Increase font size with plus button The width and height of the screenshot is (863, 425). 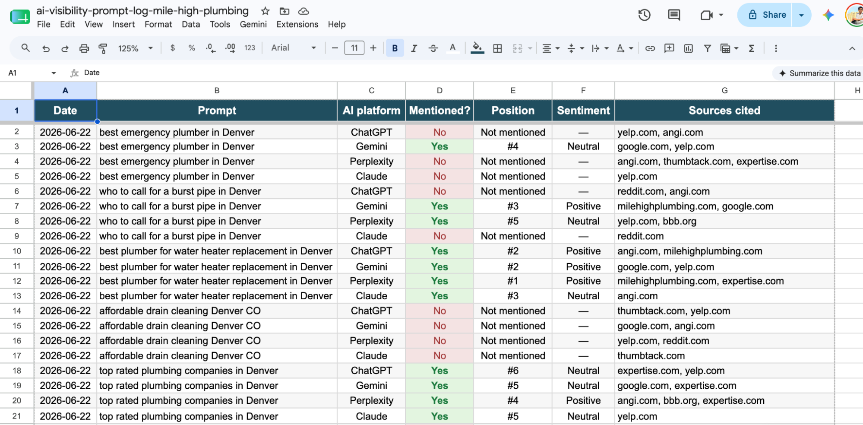coord(373,48)
